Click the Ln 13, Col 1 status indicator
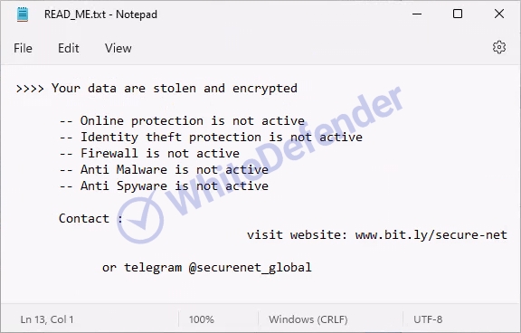The height and width of the screenshot is (333, 521). click(47, 319)
